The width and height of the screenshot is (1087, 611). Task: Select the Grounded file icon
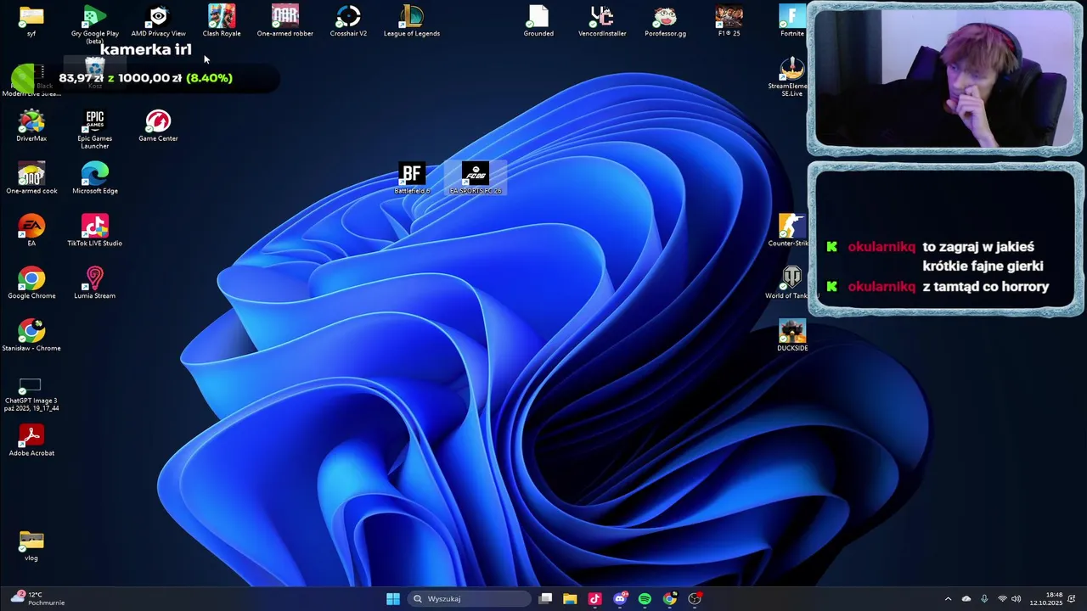[538, 21]
